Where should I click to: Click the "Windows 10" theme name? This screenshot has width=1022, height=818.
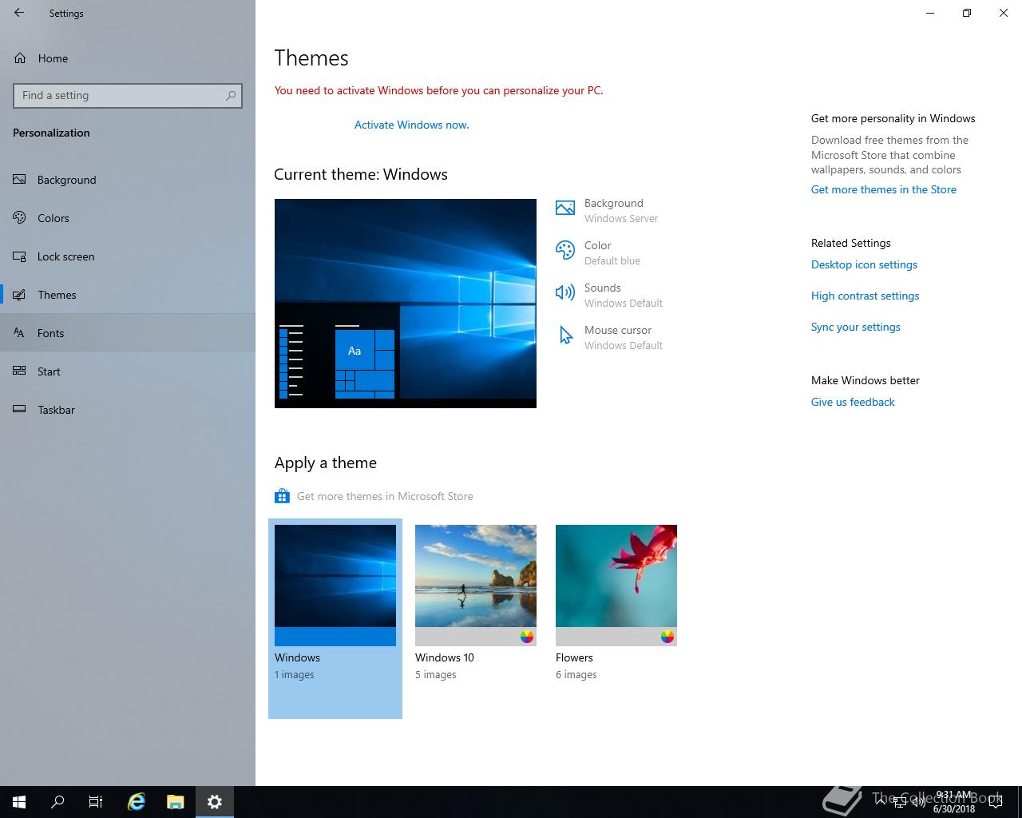(x=445, y=657)
